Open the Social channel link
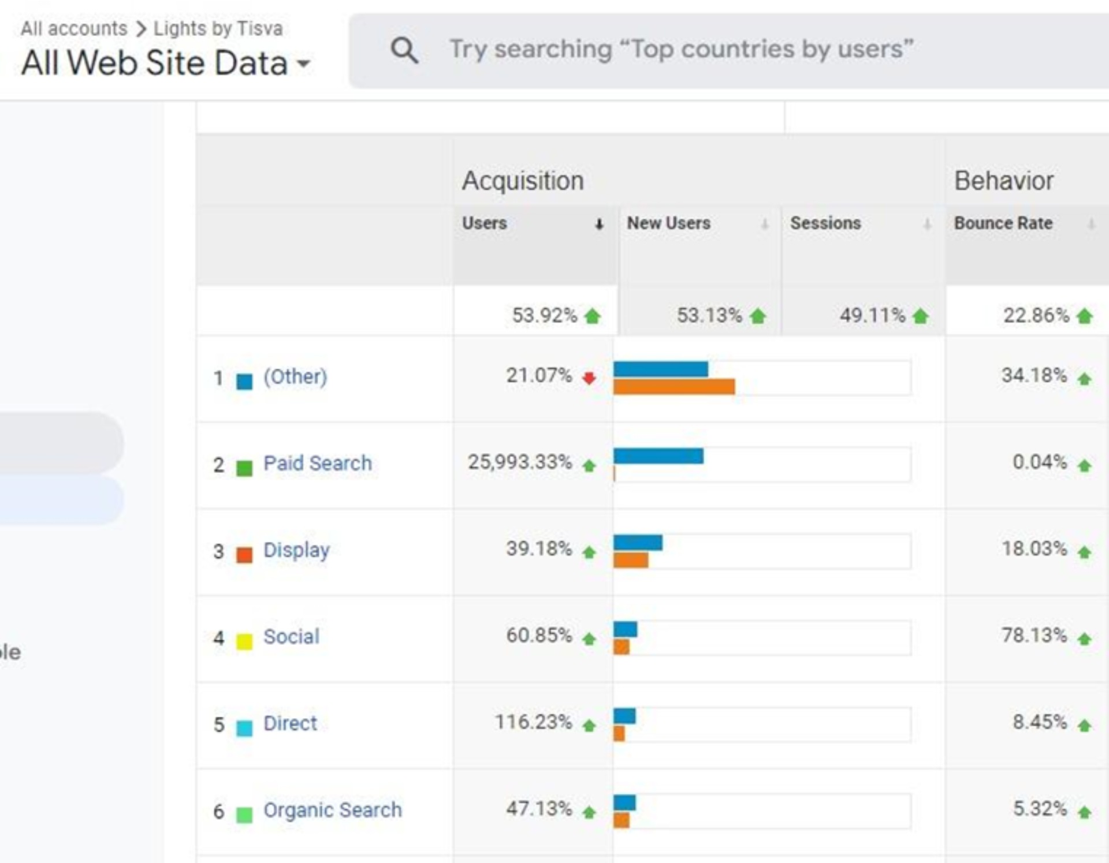The width and height of the screenshot is (1109, 863). [x=291, y=637]
